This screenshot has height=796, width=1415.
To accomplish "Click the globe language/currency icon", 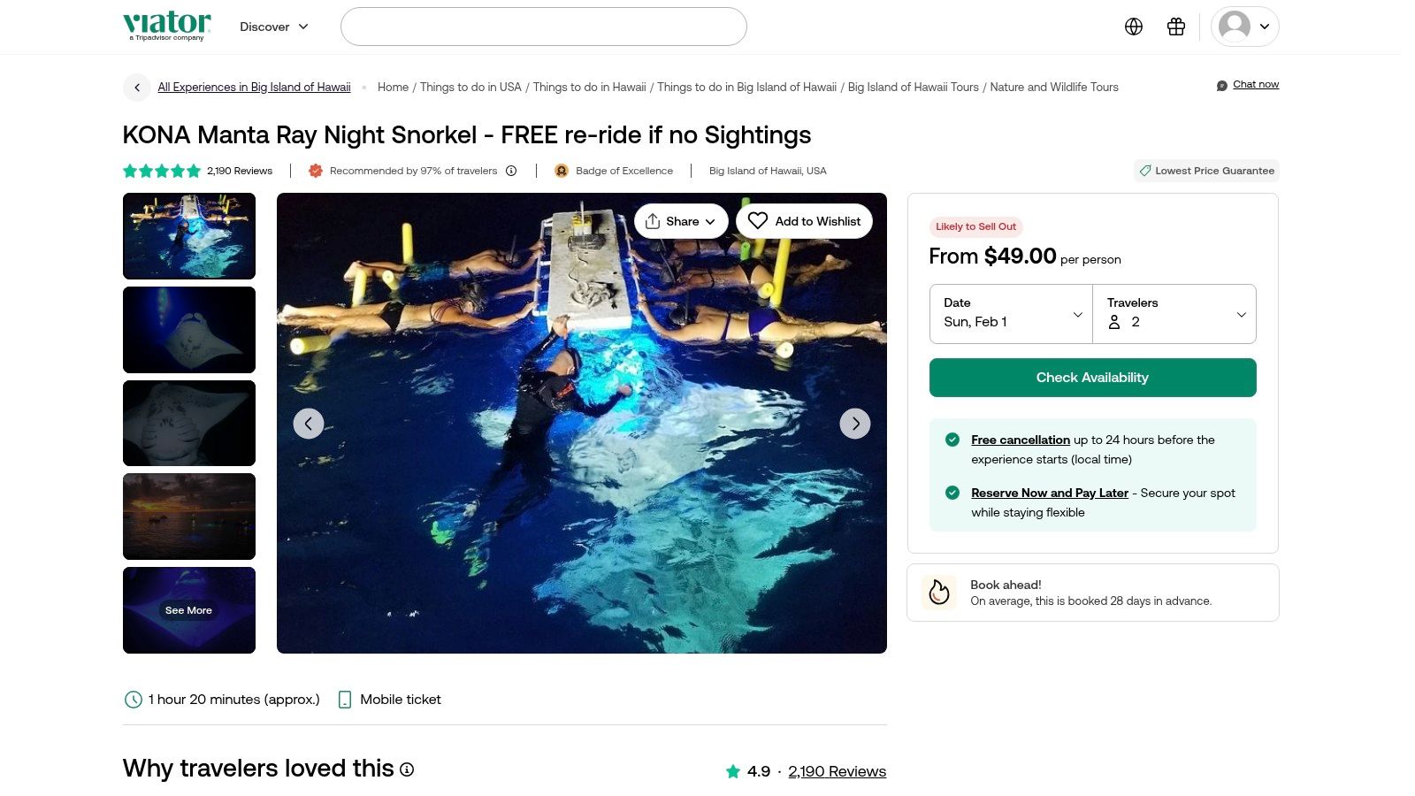I will (x=1133, y=27).
